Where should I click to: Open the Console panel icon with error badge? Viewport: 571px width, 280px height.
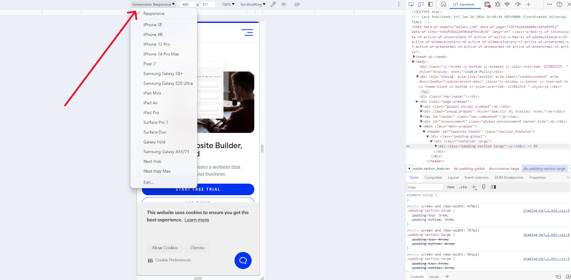487,4
